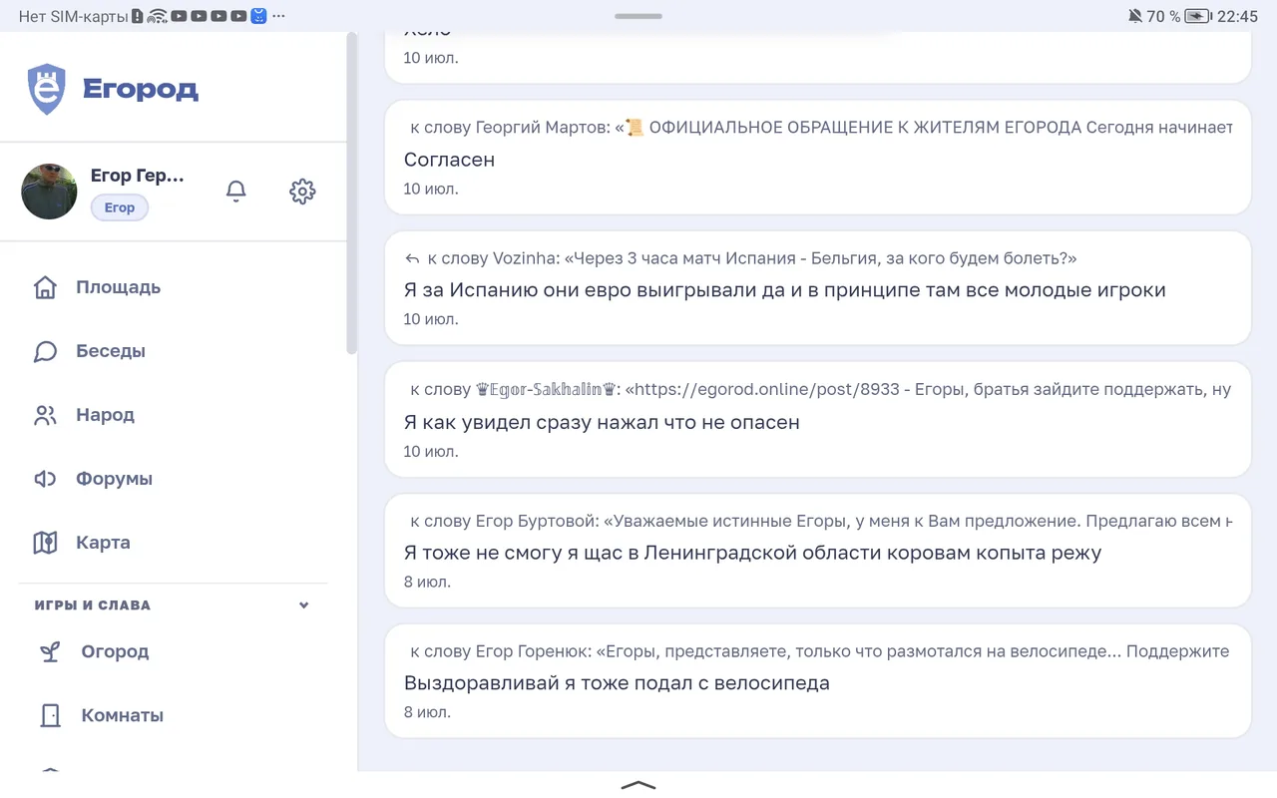1277x798 pixels.
Task: Click the Егород shield logo
Action: pos(46,89)
